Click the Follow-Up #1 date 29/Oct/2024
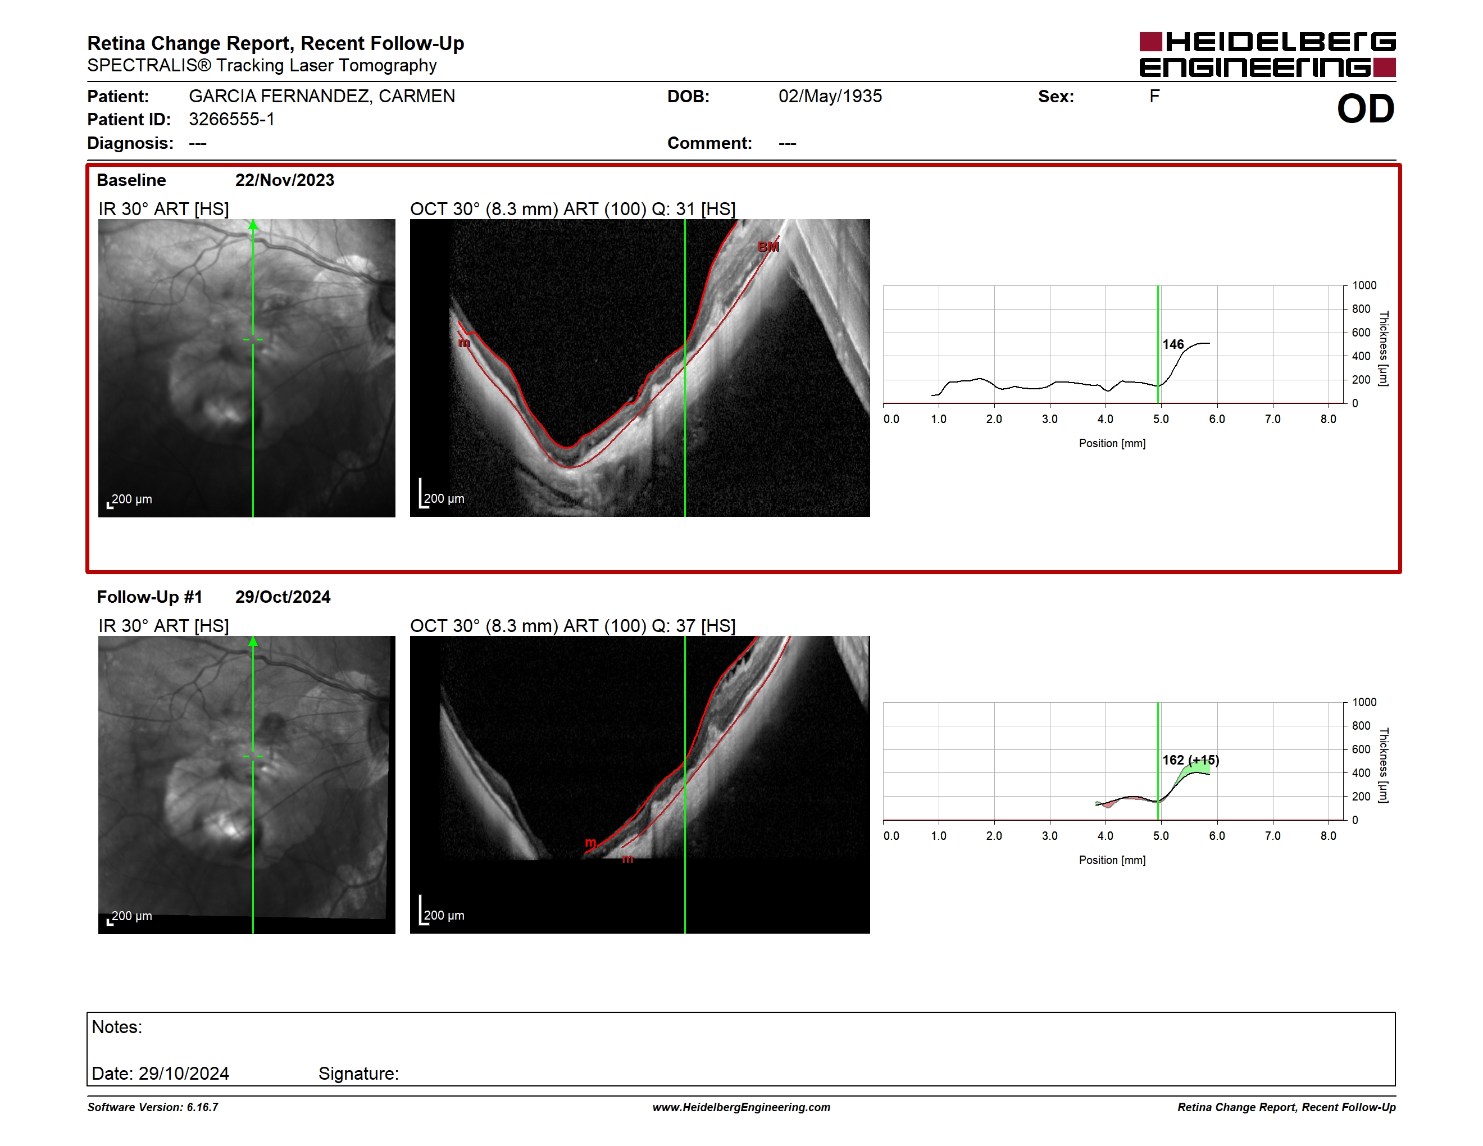Viewport: 1483px width, 1146px height. 283,597
